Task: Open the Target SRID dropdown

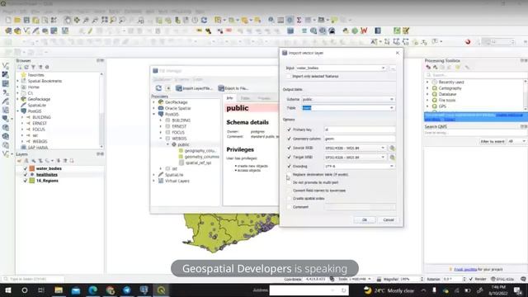Action: coord(355,158)
